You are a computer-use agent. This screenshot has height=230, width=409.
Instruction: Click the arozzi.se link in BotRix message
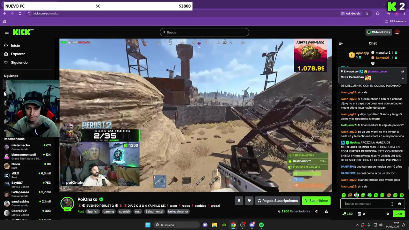366,156
